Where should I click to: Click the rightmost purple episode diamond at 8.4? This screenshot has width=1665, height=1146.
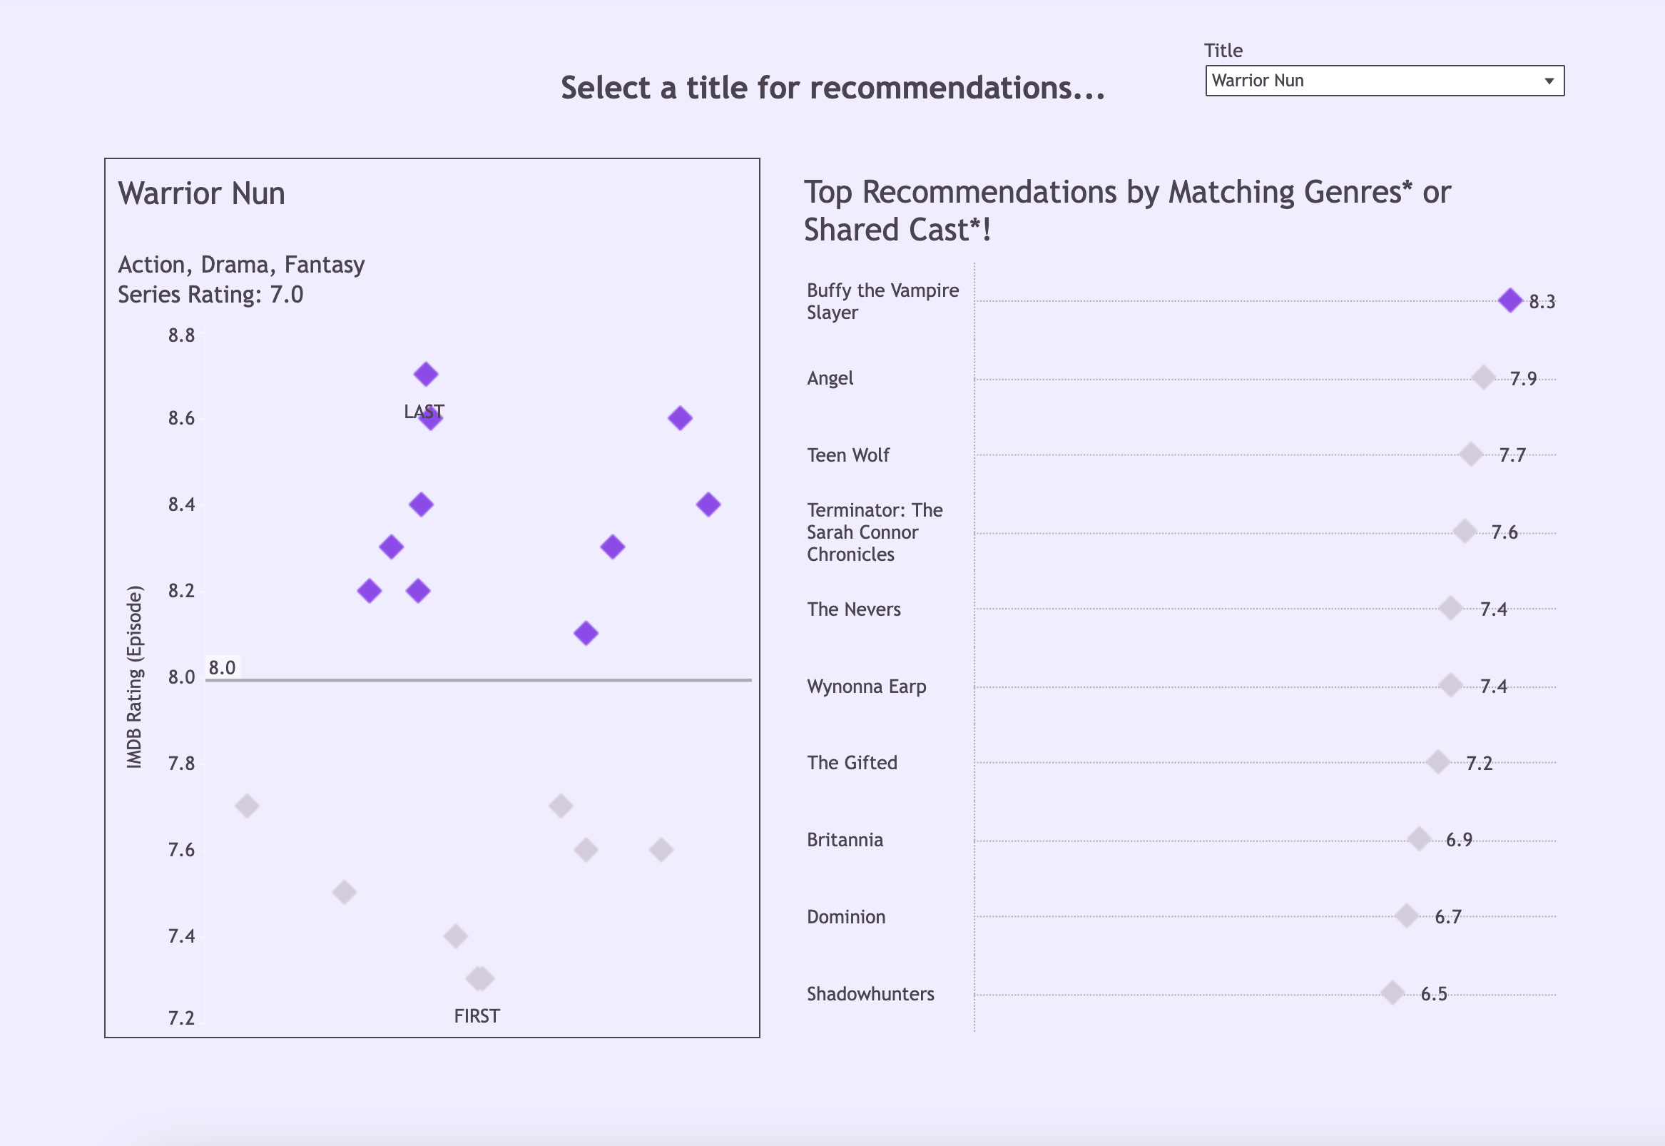708,504
